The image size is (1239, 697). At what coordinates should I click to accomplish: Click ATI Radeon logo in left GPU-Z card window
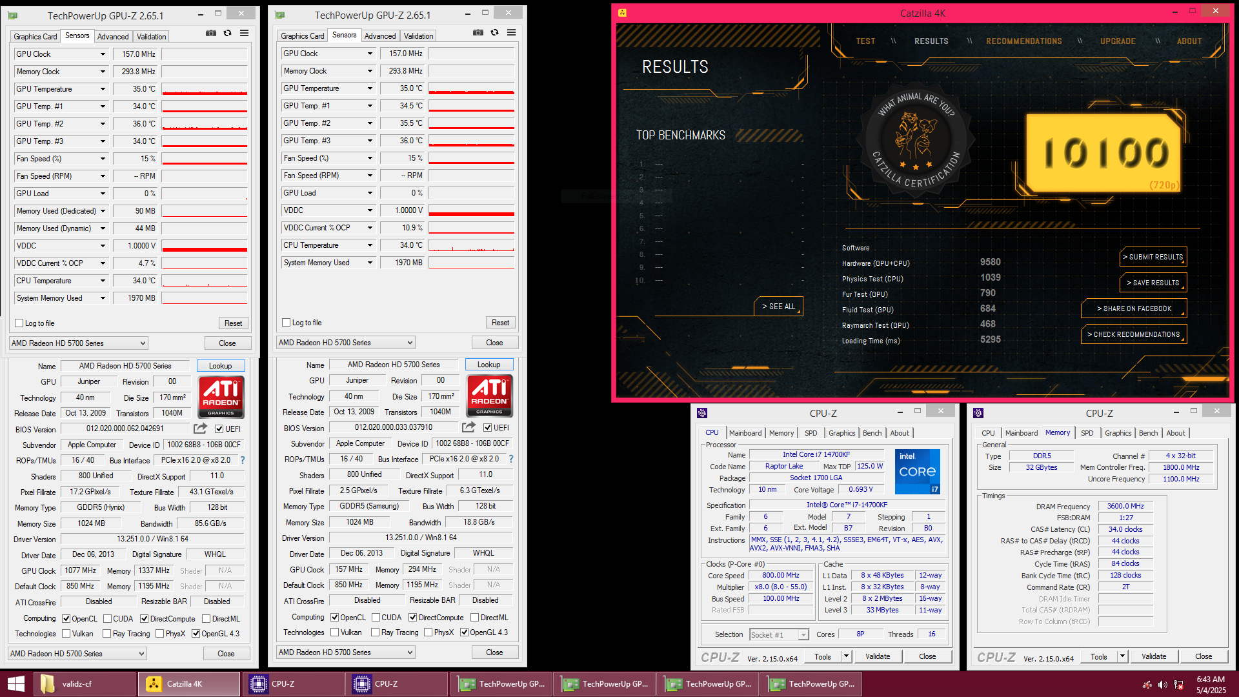221,397
